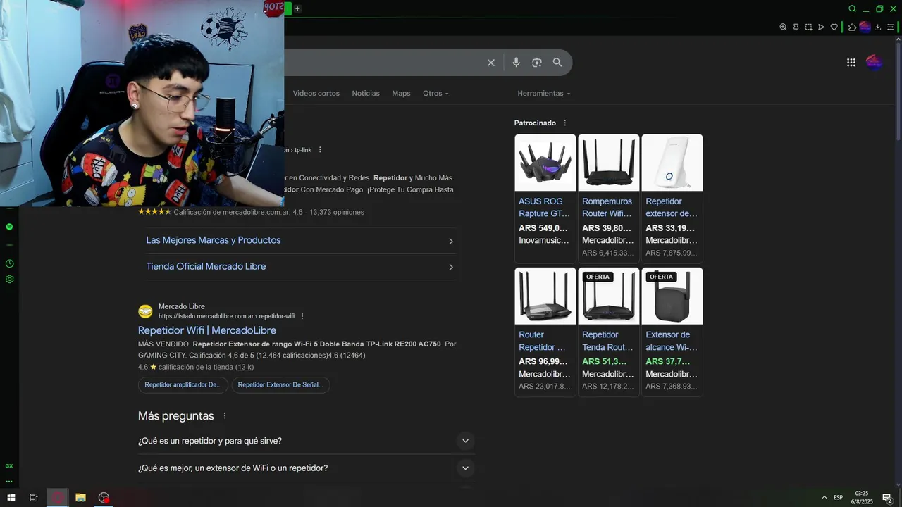Open three-dots beside Más preguntas
Viewport: 902px width, 507px height.
[225, 416]
